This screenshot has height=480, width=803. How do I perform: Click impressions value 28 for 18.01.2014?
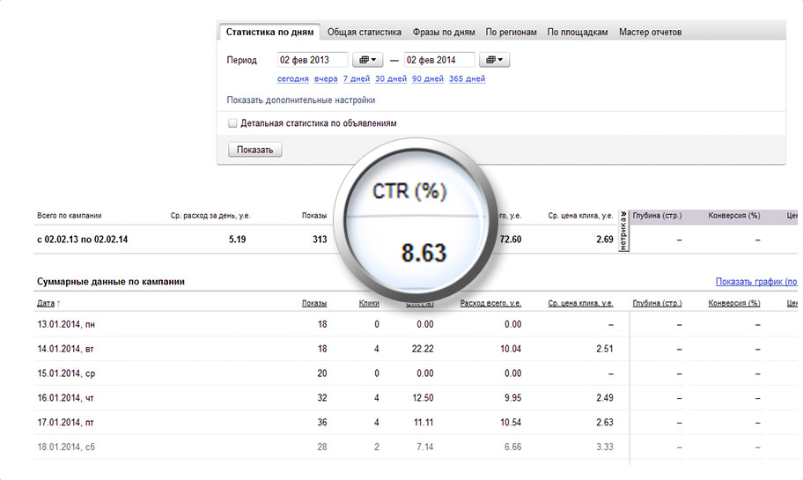click(321, 447)
